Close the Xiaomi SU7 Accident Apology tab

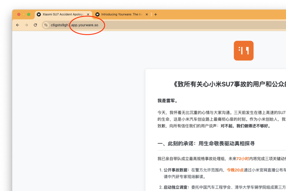pos(88,14)
